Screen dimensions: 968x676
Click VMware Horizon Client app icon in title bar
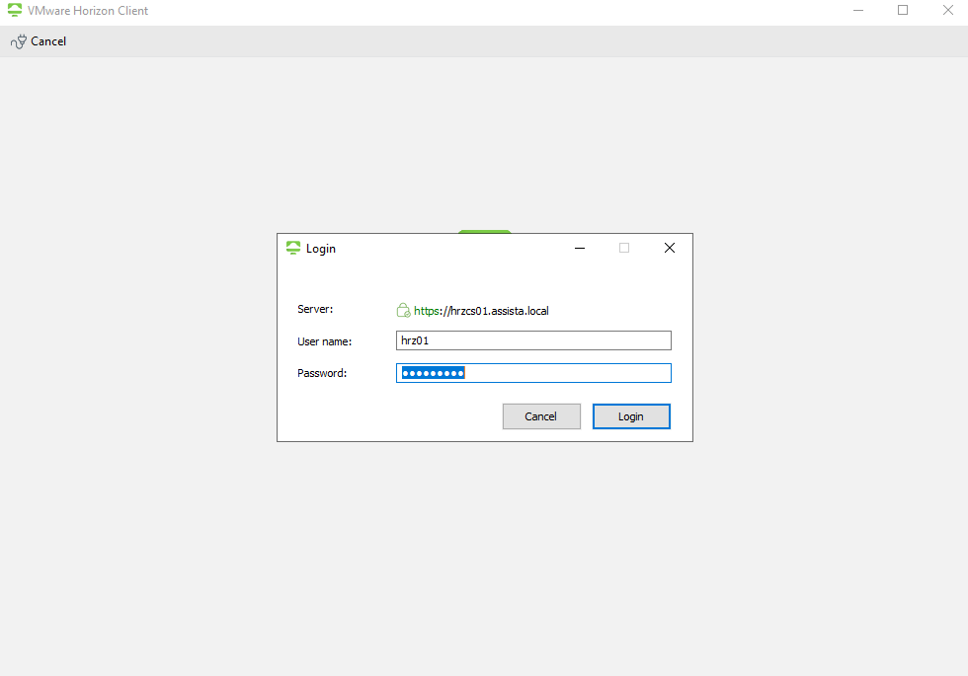point(15,10)
